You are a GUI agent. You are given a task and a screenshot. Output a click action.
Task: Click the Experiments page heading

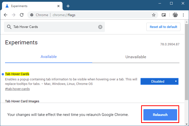[21, 42]
